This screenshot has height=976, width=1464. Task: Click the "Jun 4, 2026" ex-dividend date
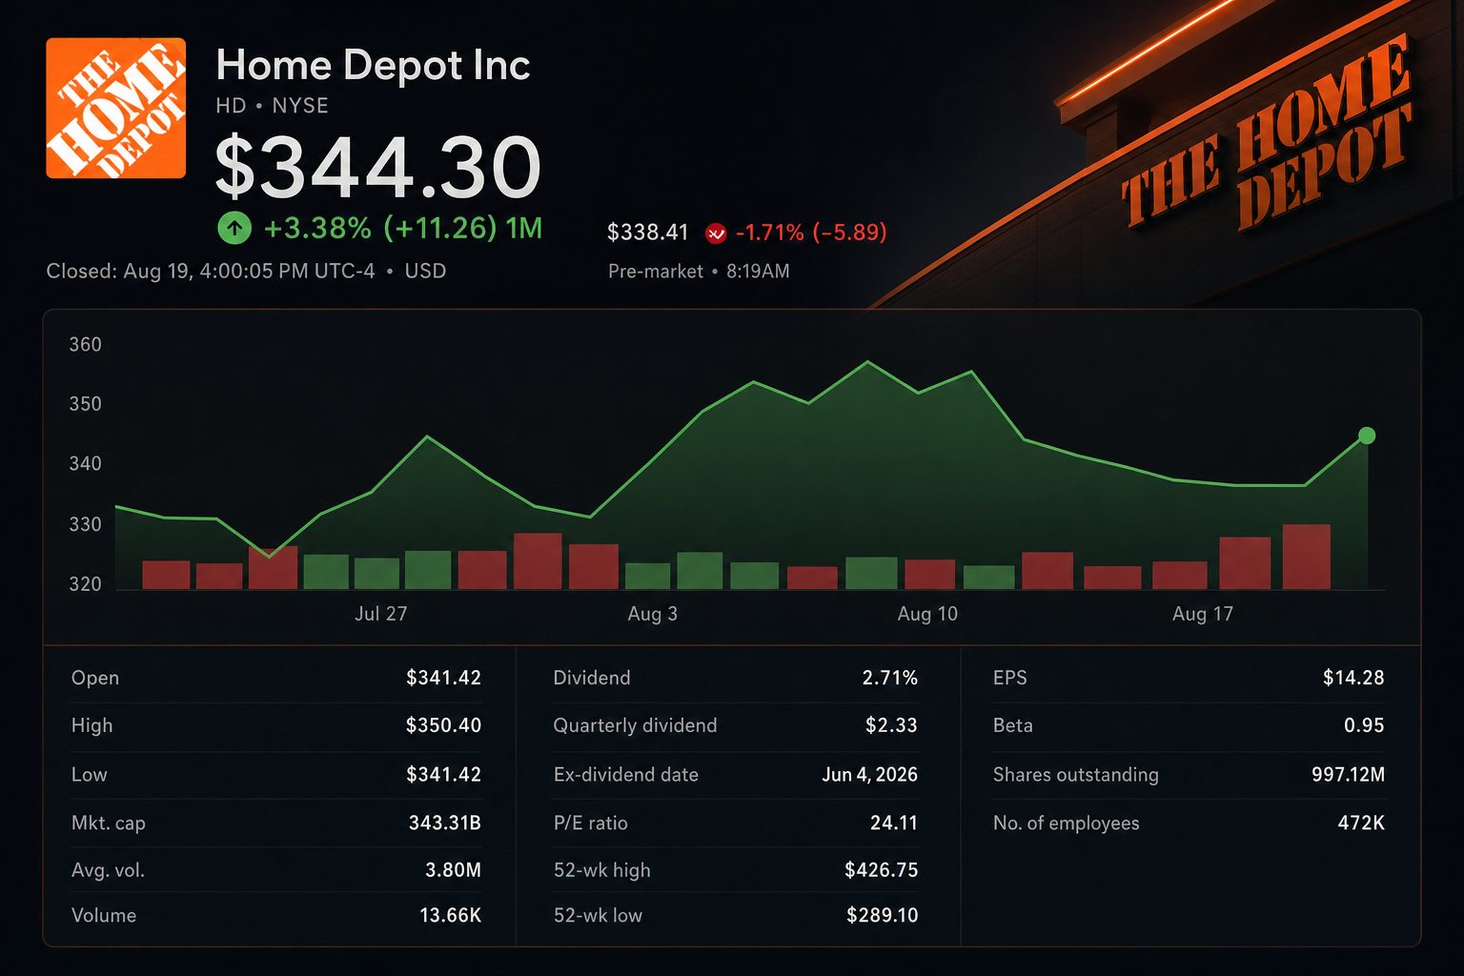(x=870, y=775)
